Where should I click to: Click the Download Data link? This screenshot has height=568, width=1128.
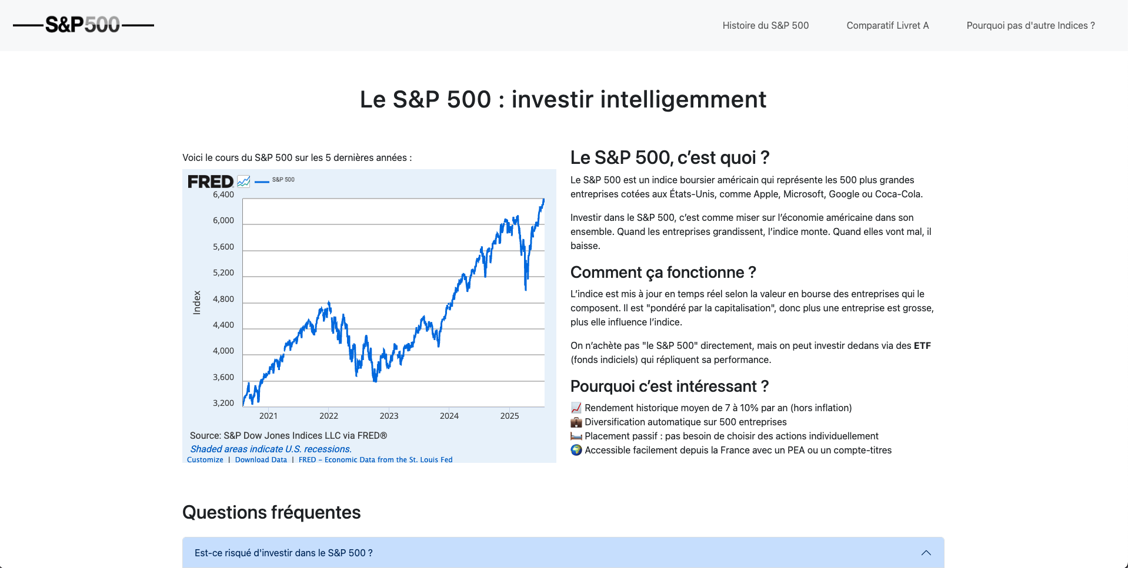click(261, 459)
